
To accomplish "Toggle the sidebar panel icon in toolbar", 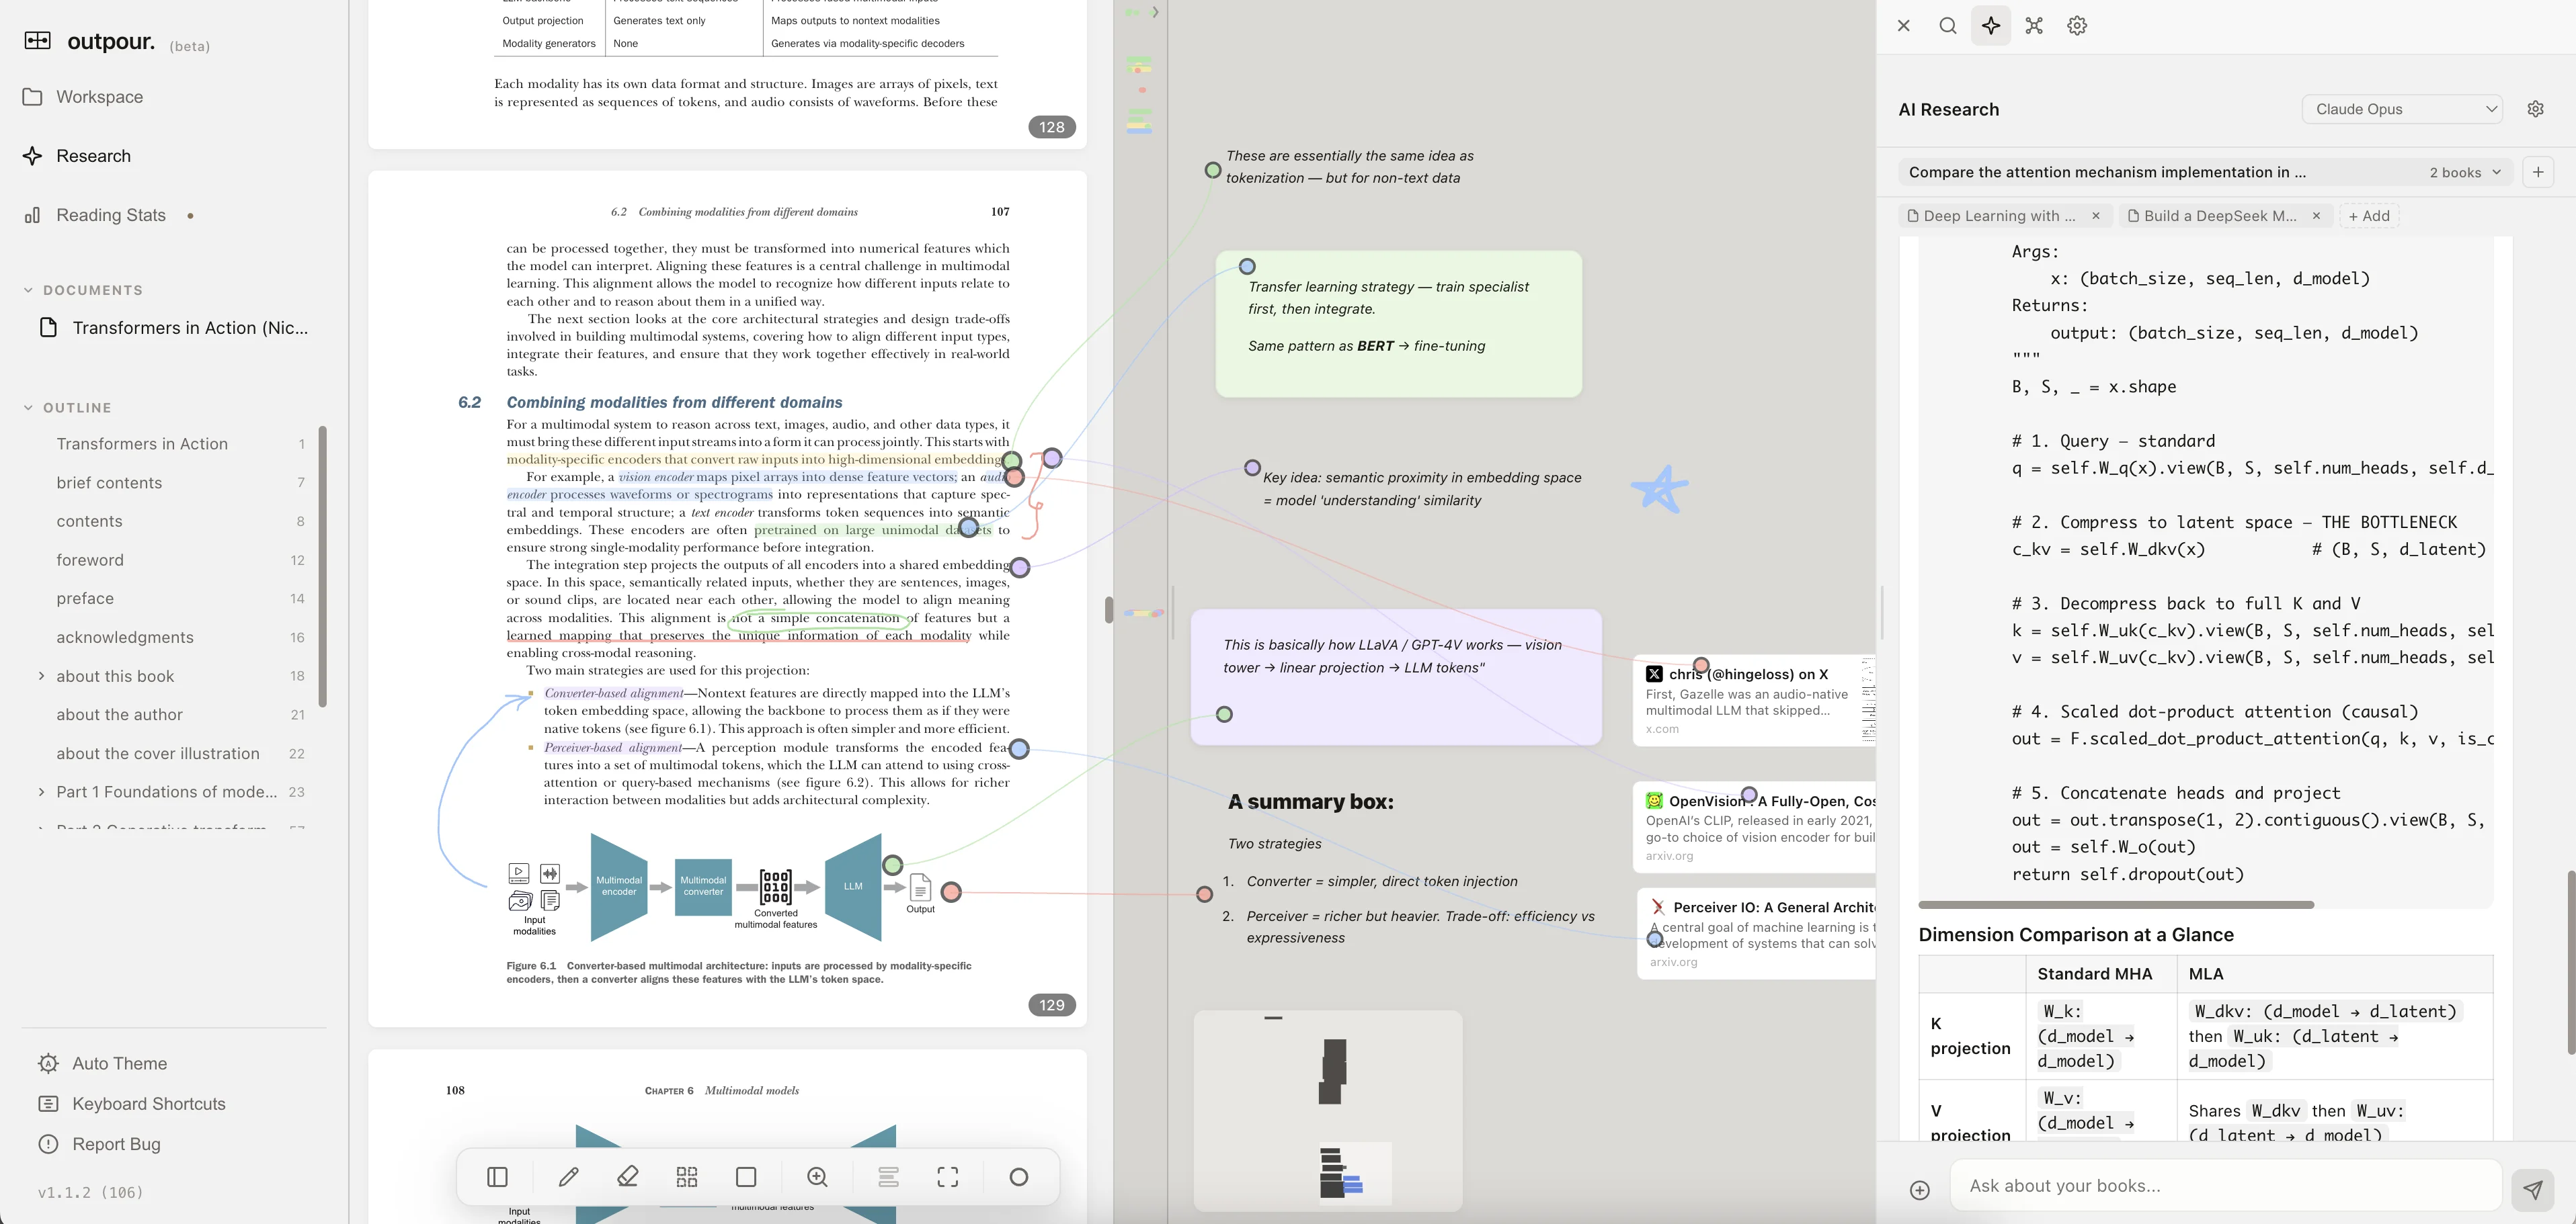I will pyautogui.click(x=497, y=1177).
